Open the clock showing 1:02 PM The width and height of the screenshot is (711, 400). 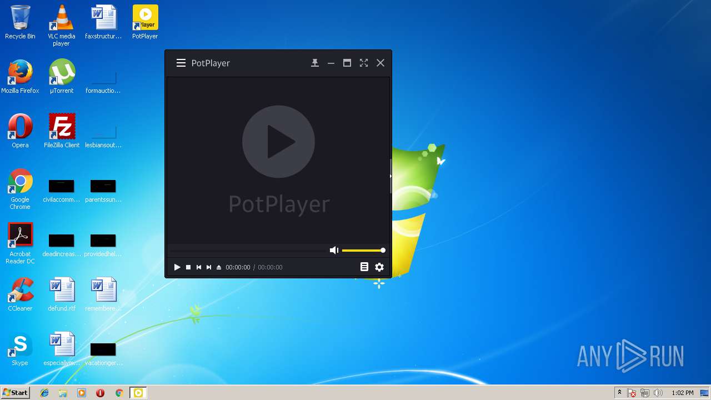pos(682,393)
